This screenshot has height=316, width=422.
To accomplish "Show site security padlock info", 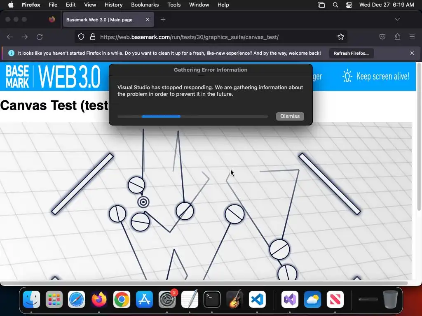I will [x=93, y=37].
